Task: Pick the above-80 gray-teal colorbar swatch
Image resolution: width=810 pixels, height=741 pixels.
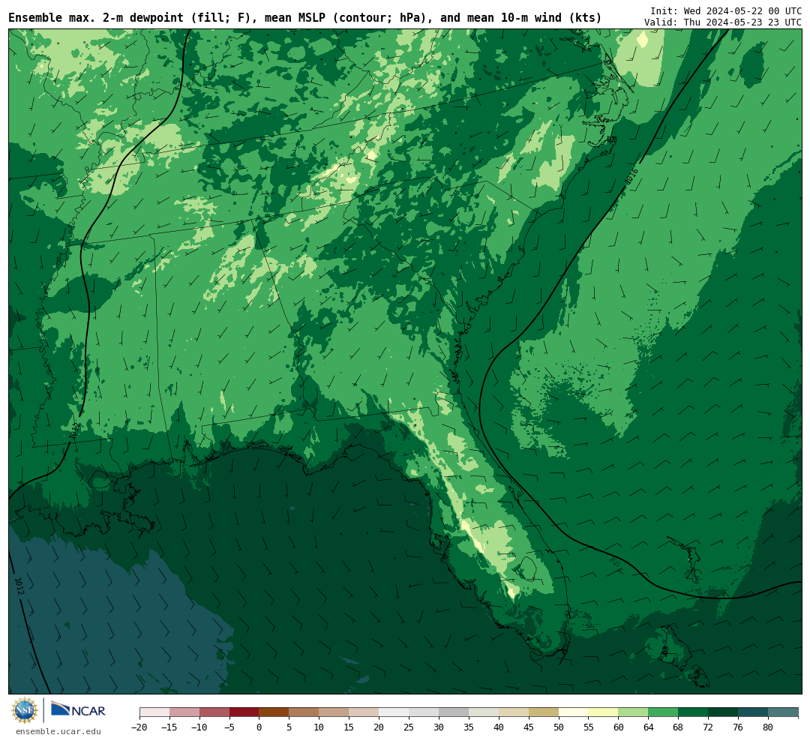Action: [783, 712]
